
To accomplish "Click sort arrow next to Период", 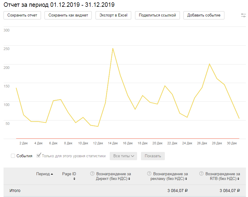I will (52, 174).
